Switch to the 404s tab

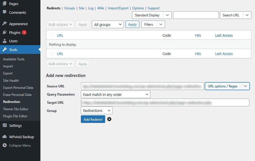[x=101, y=8]
